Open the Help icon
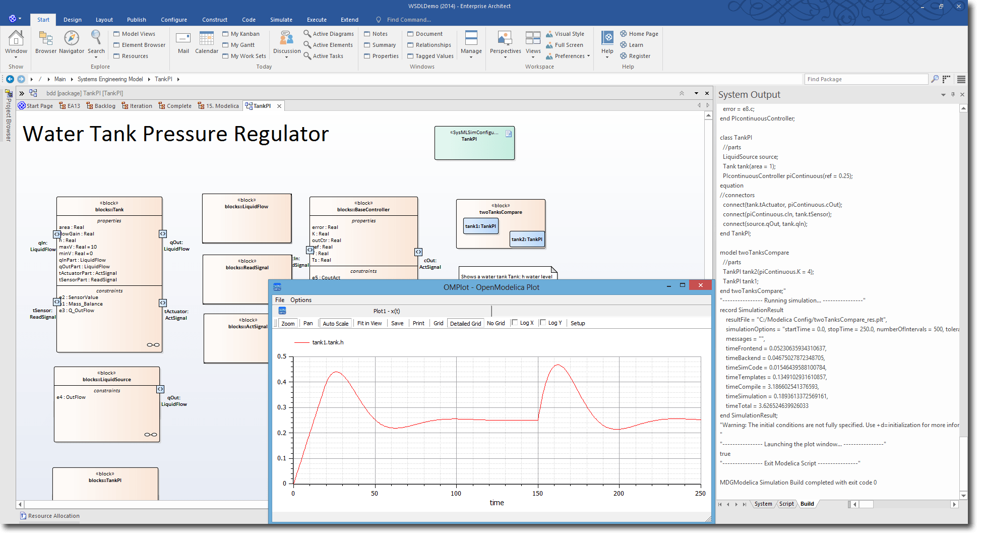The width and height of the screenshot is (983, 539). [x=607, y=38]
